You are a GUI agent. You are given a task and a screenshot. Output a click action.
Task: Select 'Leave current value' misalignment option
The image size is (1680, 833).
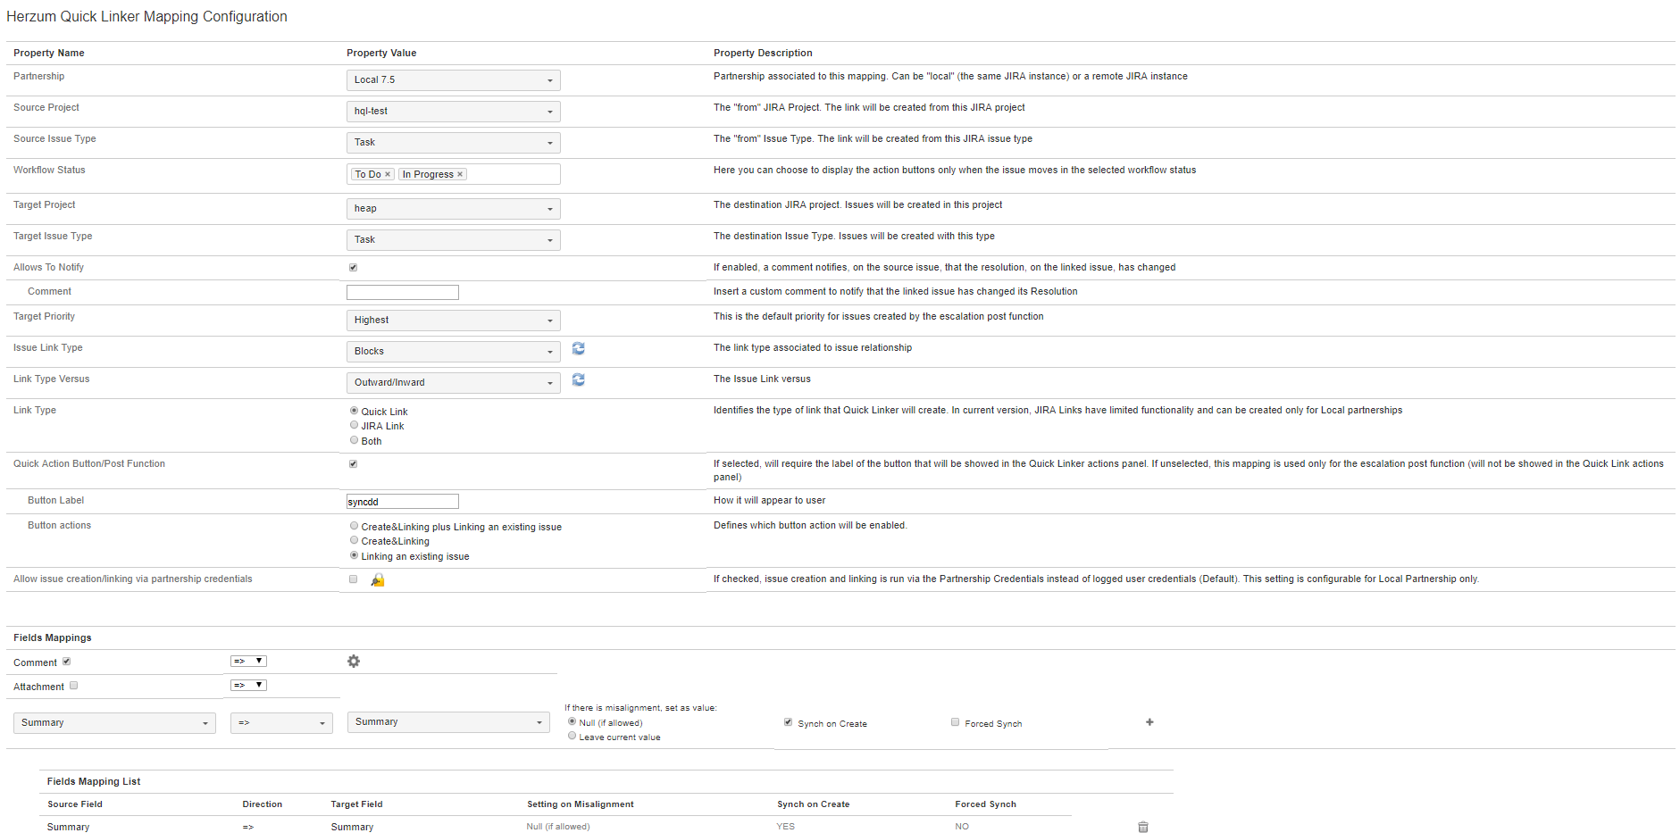pyautogui.click(x=573, y=736)
